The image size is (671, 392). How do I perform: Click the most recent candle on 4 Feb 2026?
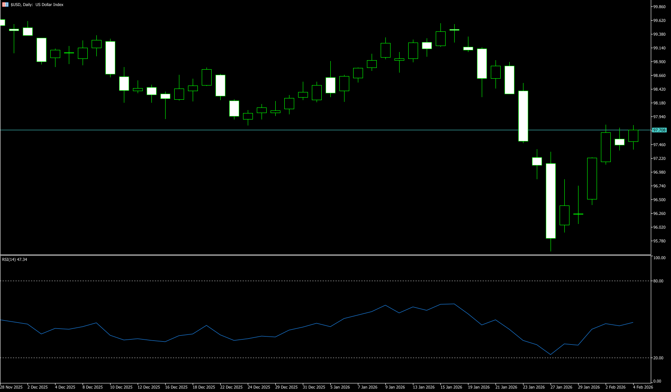click(x=633, y=136)
